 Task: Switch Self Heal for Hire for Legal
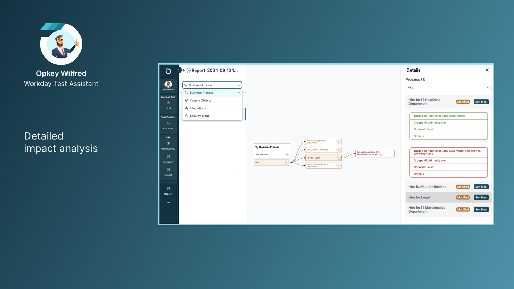click(x=481, y=197)
